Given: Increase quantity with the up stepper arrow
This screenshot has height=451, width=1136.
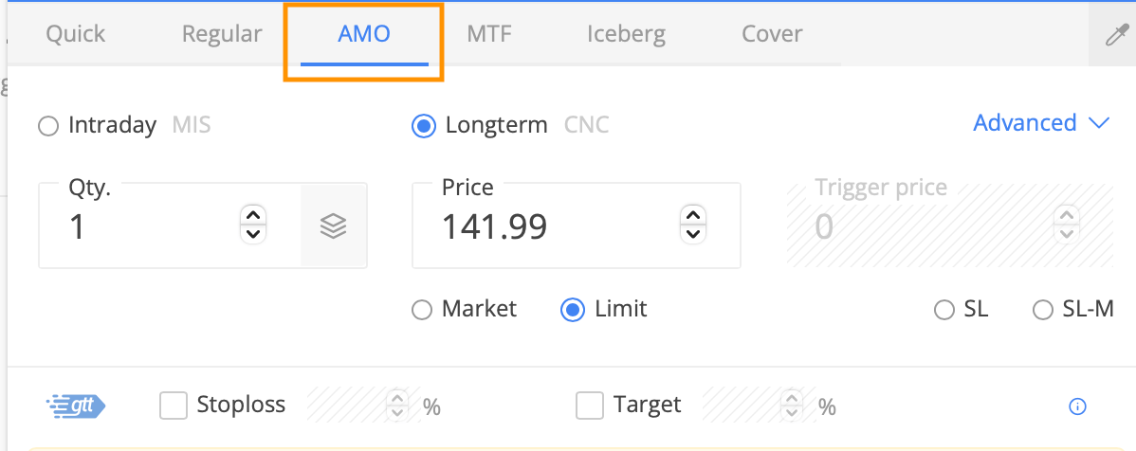Looking at the screenshot, I should pyautogui.click(x=253, y=216).
